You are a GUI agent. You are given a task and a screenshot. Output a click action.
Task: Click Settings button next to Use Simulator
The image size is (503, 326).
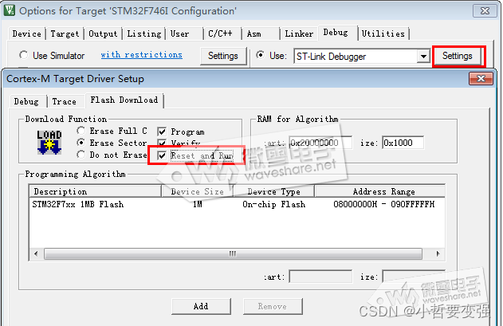223,56
